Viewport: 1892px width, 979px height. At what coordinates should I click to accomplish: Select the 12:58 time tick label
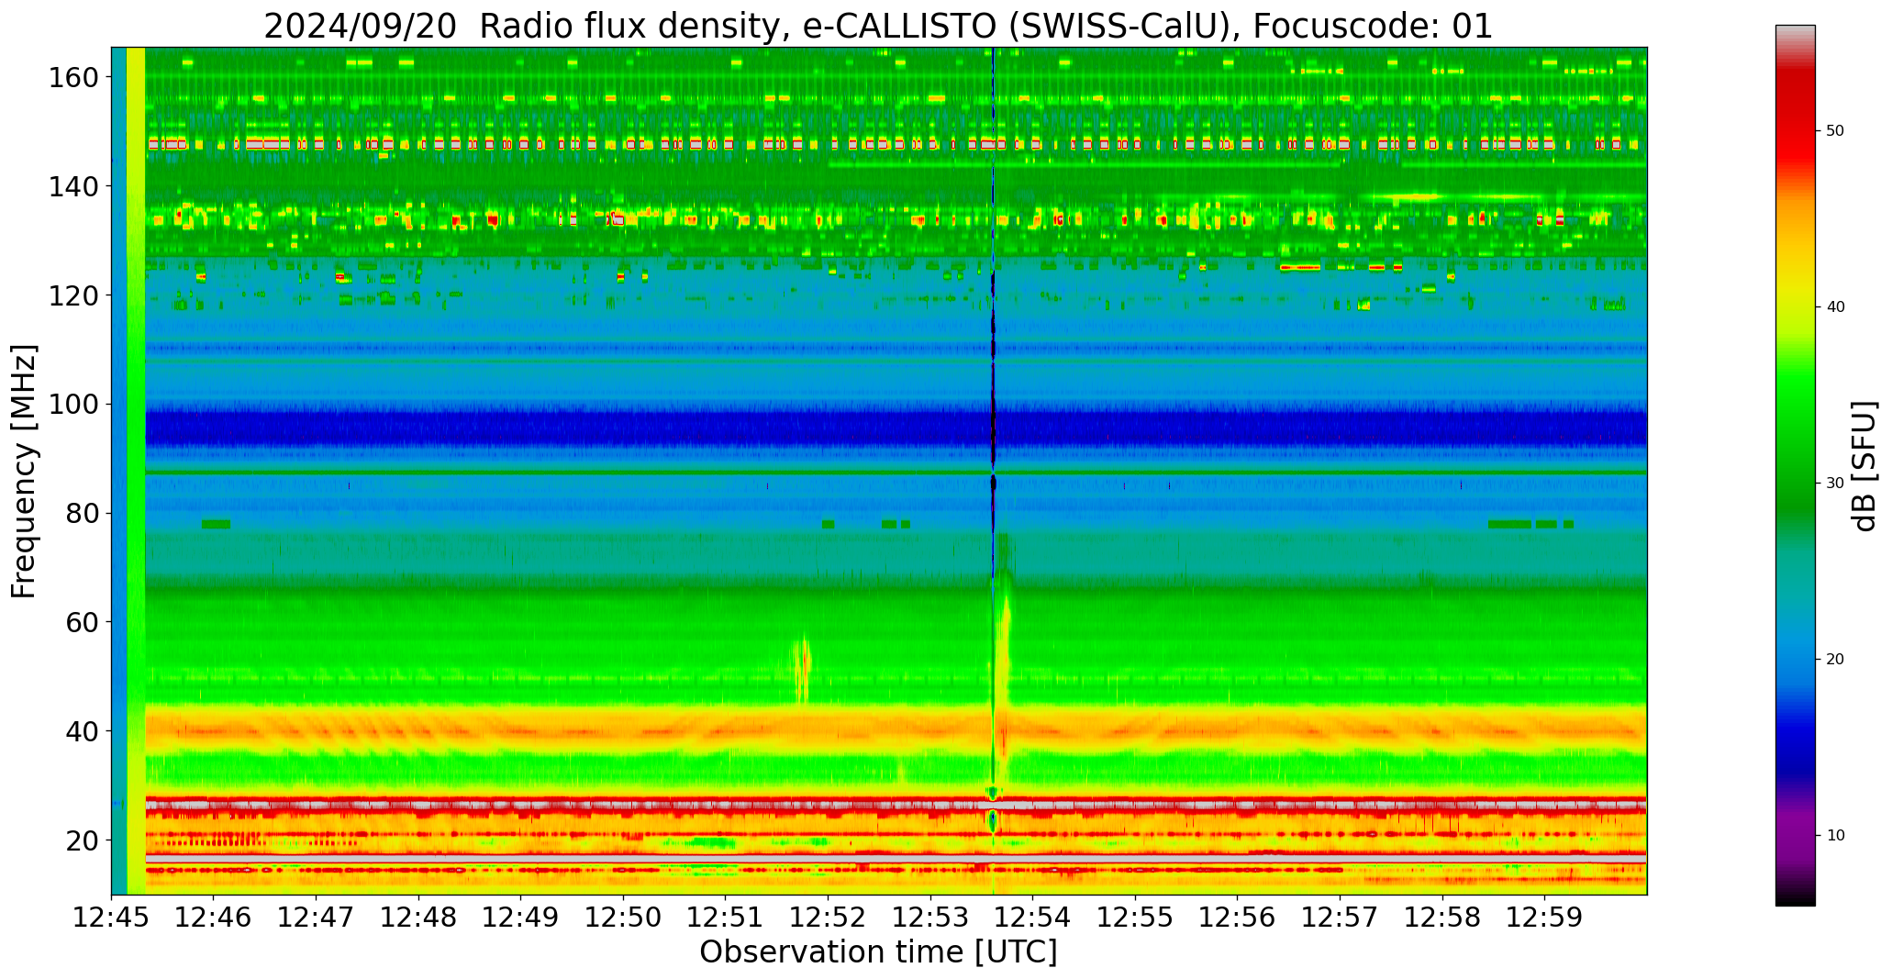tap(1441, 918)
